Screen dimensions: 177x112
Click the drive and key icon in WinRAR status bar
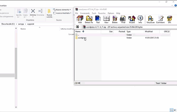77,83
